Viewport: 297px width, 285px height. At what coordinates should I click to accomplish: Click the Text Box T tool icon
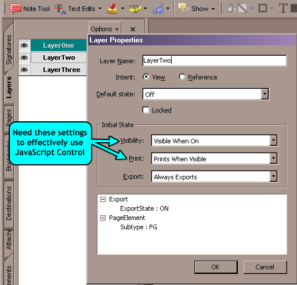(283, 8)
